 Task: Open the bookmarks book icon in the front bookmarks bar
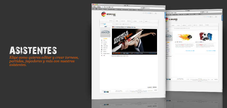click(93, 9)
